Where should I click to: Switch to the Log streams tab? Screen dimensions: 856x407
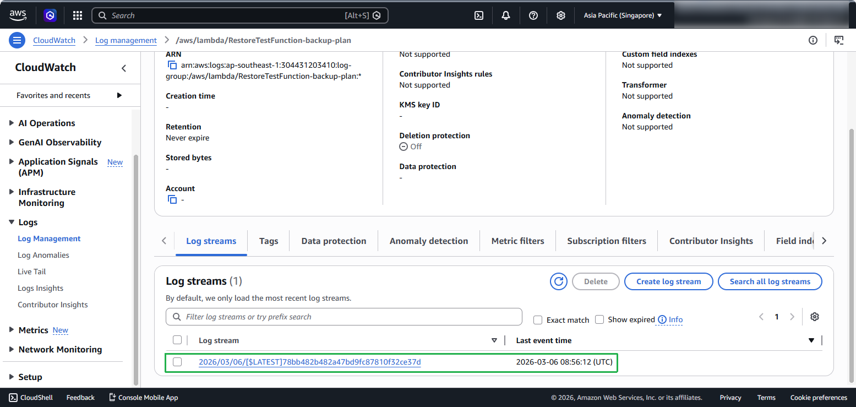(x=211, y=241)
